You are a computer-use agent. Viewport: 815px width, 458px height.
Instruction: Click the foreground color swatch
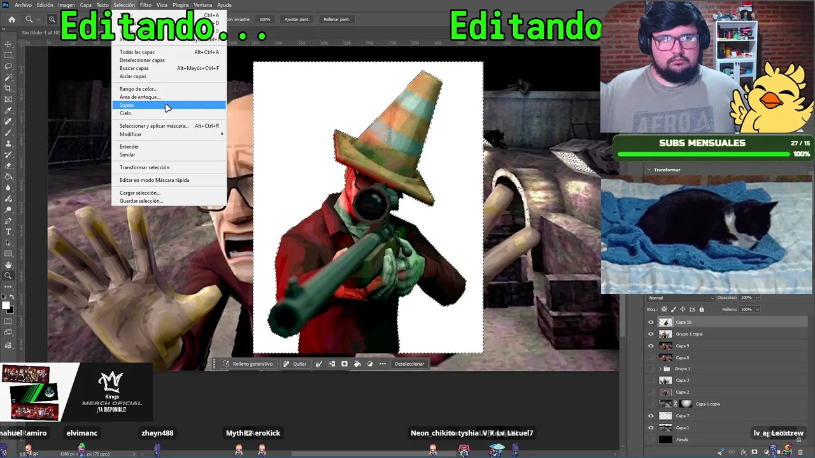click(7, 306)
